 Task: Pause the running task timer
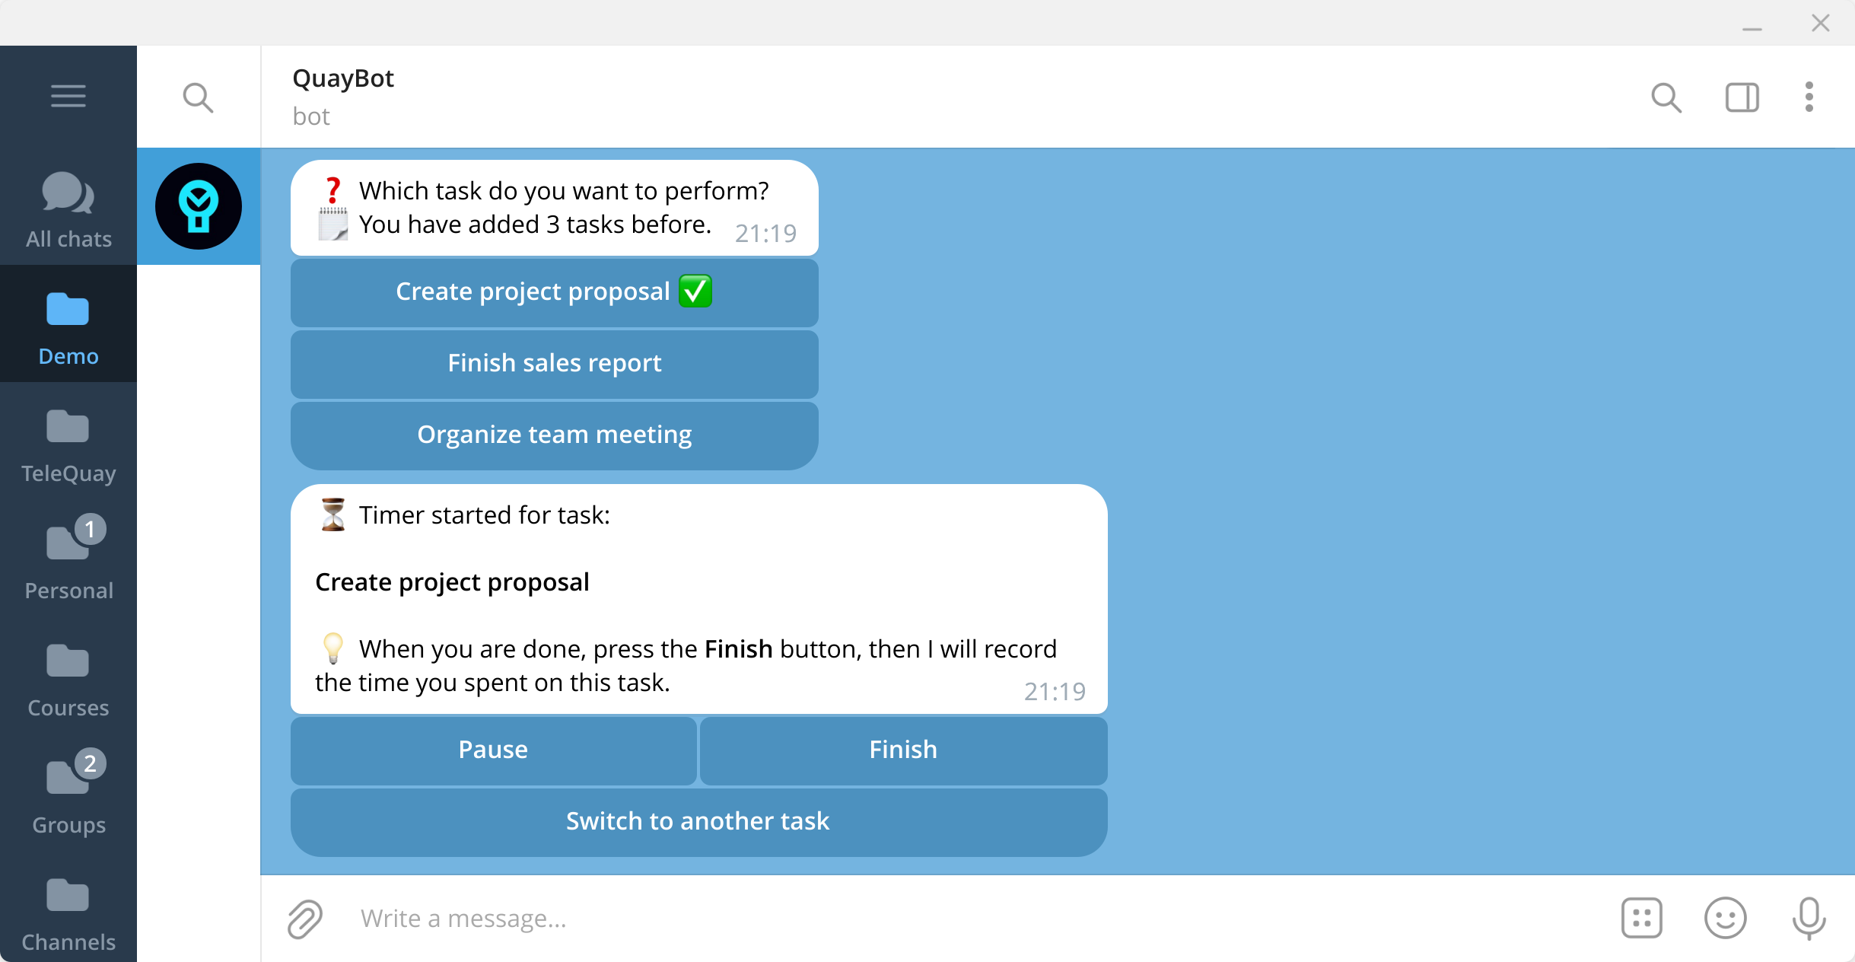[493, 750]
